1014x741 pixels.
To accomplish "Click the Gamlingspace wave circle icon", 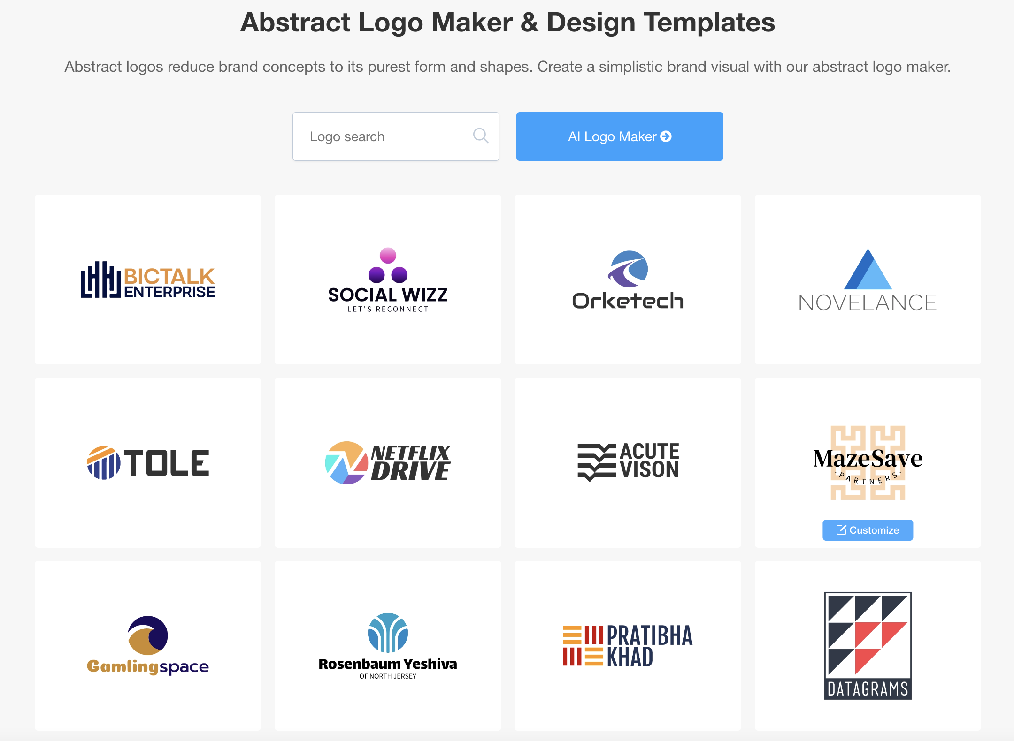I will point(148,635).
